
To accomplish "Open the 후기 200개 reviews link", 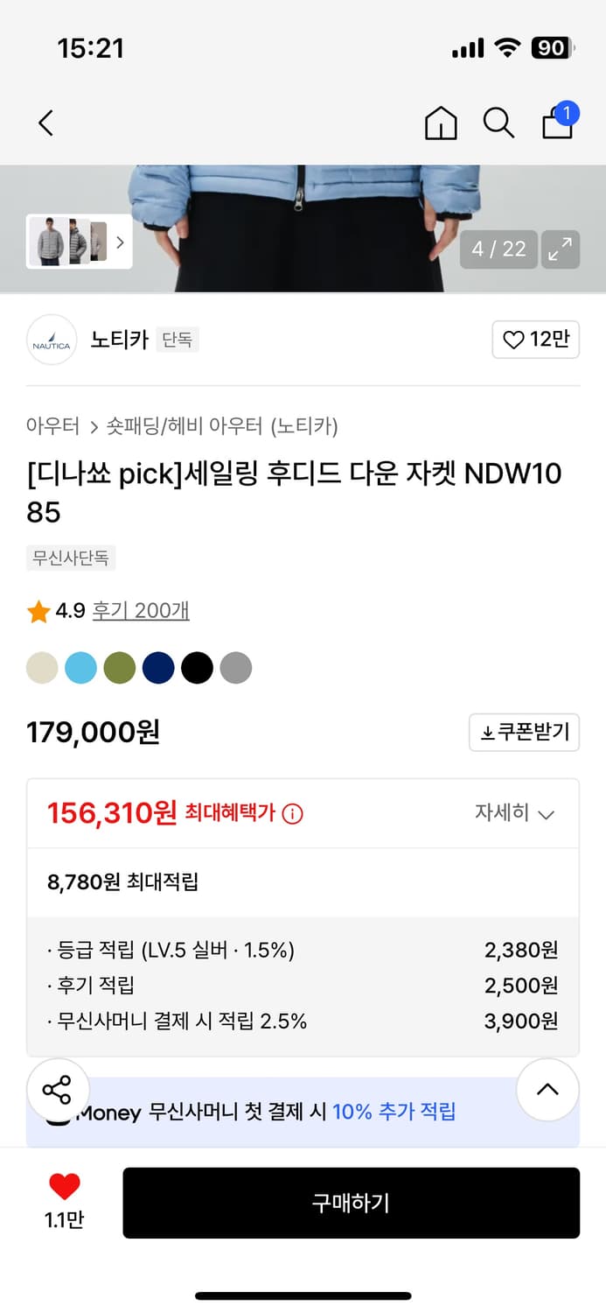I will click(141, 611).
